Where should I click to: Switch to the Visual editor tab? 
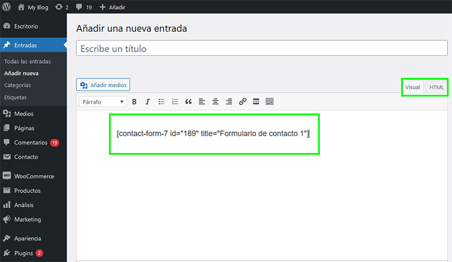click(412, 88)
